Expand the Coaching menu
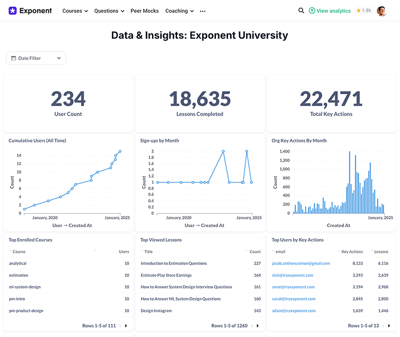The height and width of the screenshot is (337, 400). tap(179, 11)
